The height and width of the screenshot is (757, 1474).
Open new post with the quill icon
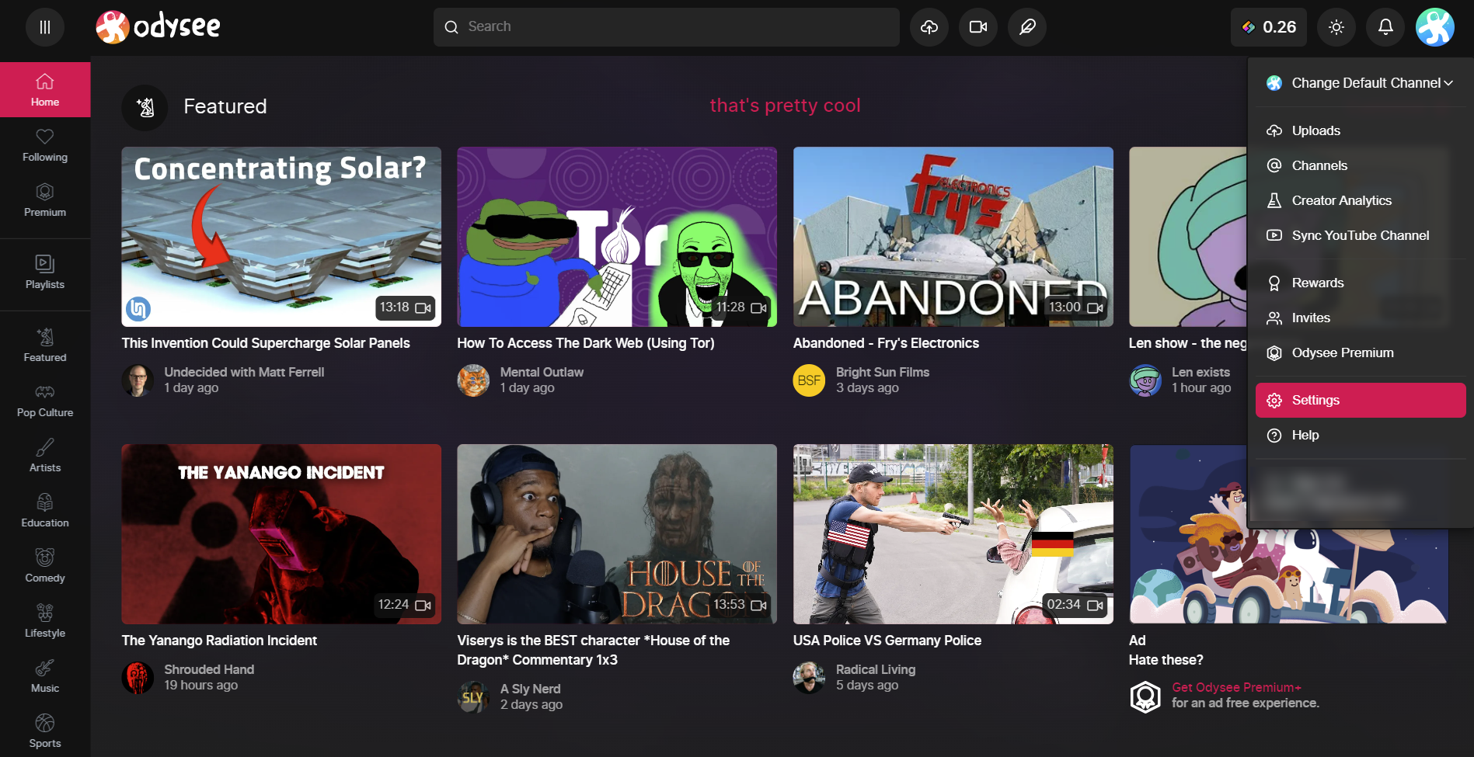tap(1027, 27)
